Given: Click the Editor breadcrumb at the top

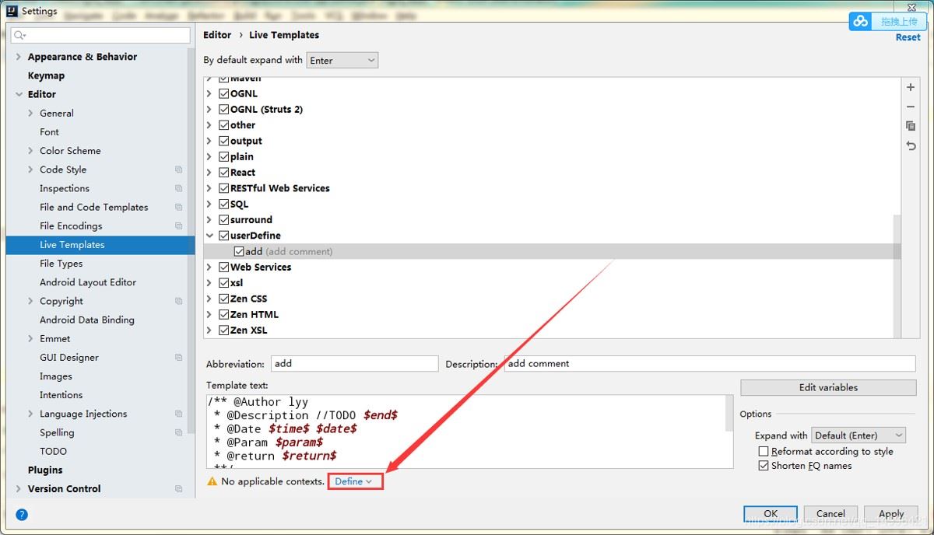Looking at the screenshot, I should pos(217,35).
